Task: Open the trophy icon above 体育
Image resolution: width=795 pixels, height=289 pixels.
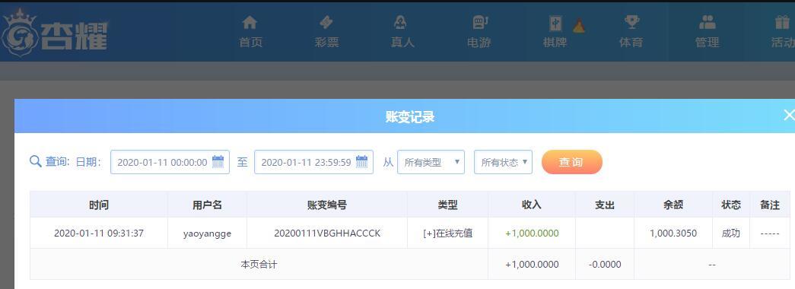Action: (631, 22)
